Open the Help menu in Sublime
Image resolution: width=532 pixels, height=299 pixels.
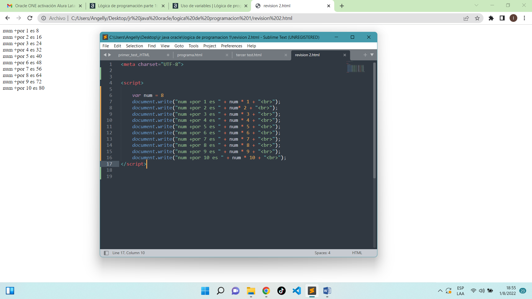click(252, 46)
